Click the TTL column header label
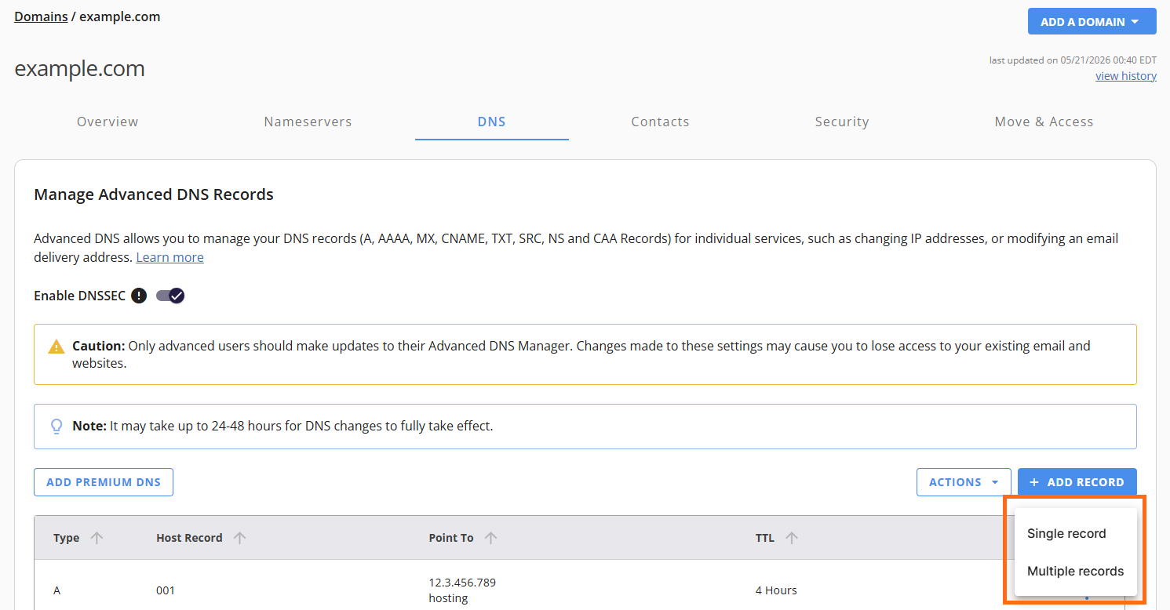The width and height of the screenshot is (1170, 610). [x=764, y=538]
